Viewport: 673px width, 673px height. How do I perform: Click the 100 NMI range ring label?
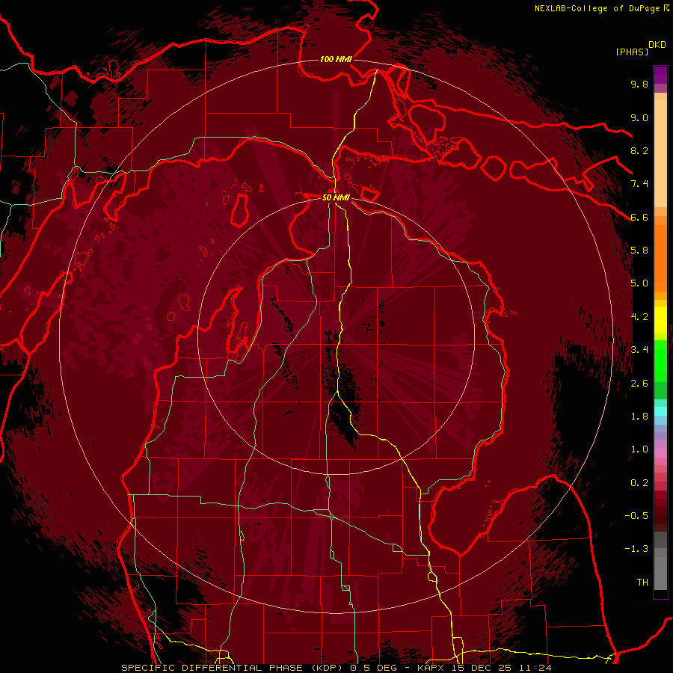click(x=336, y=59)
